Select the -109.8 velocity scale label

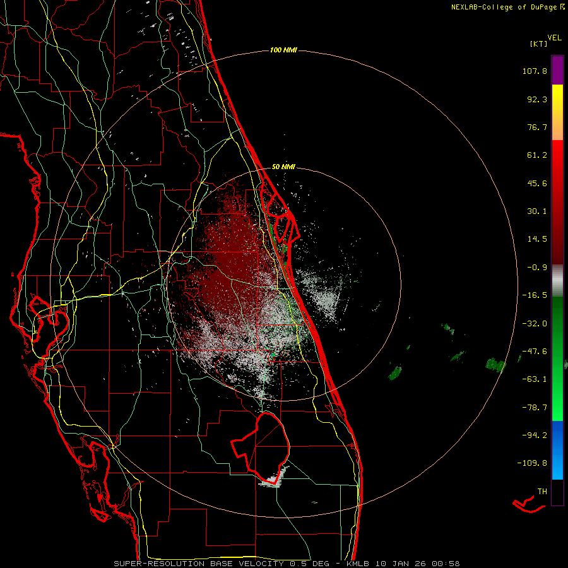[532, 463]
